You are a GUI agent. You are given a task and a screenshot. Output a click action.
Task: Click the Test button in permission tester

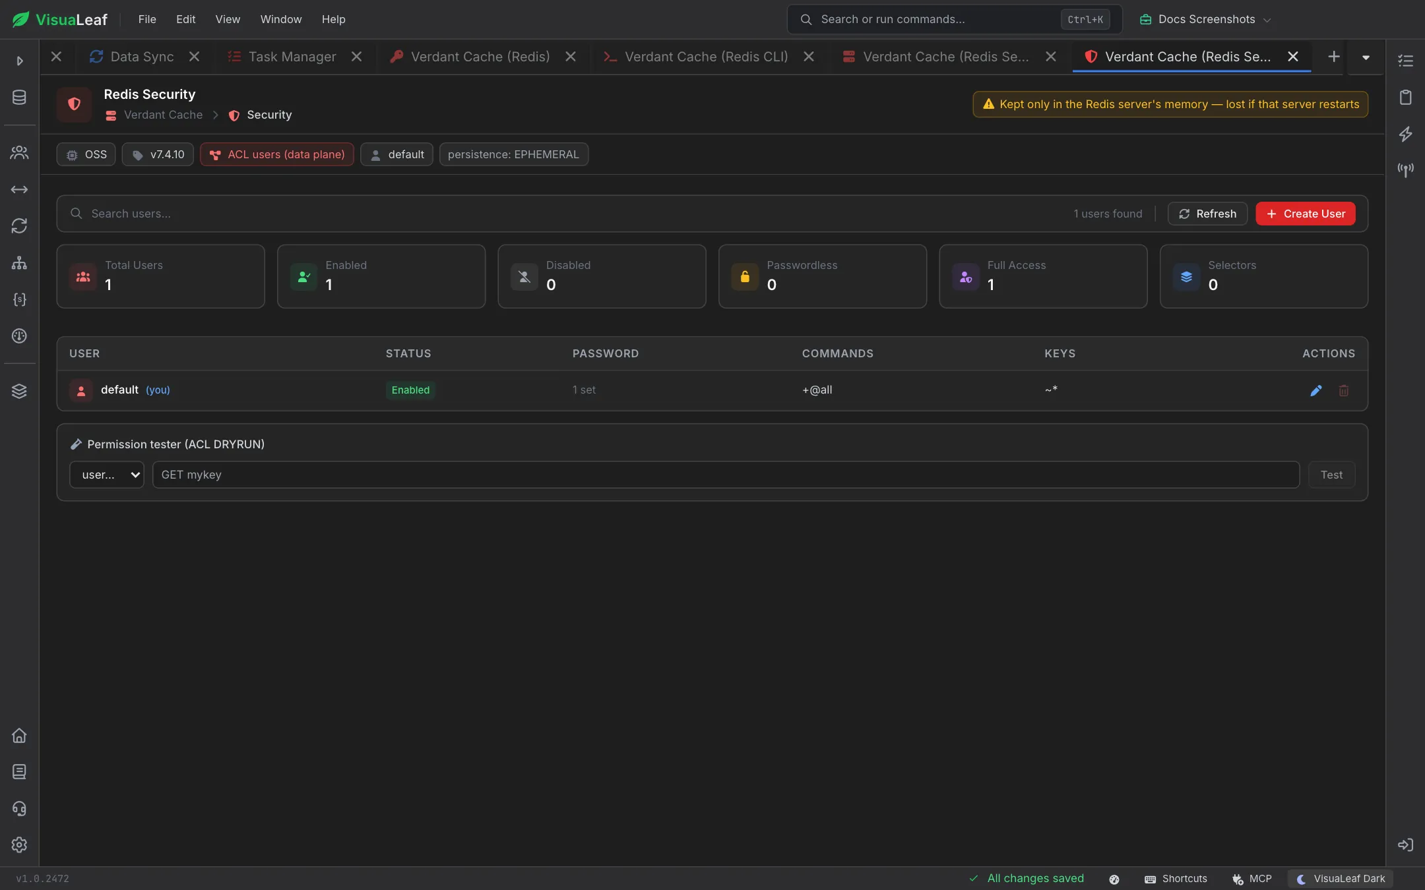[x=1331, y=475]
